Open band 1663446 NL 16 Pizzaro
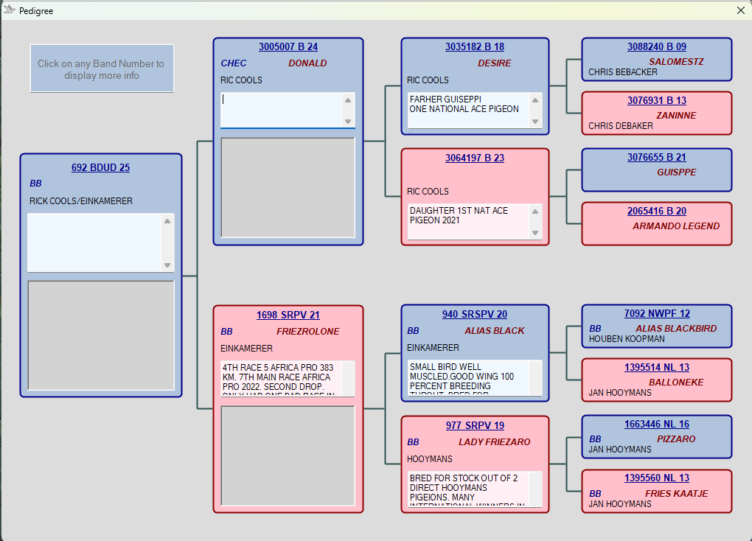The height and width of the screenshot is (541, 752). [656, 424]
